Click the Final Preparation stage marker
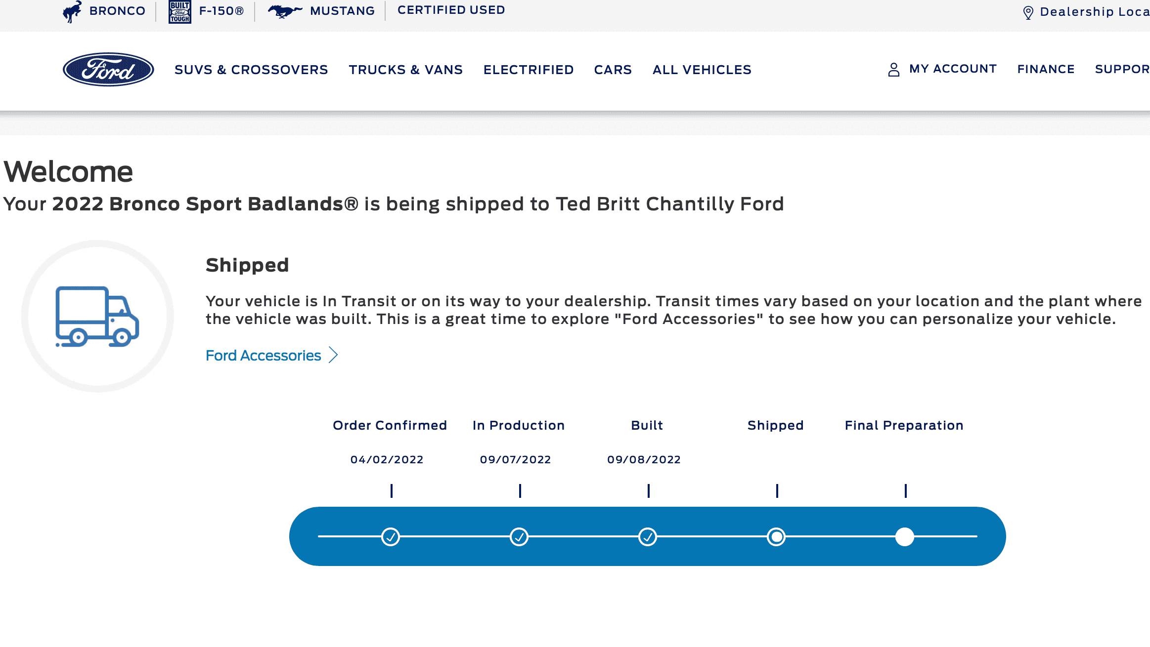 pos(905,536)
